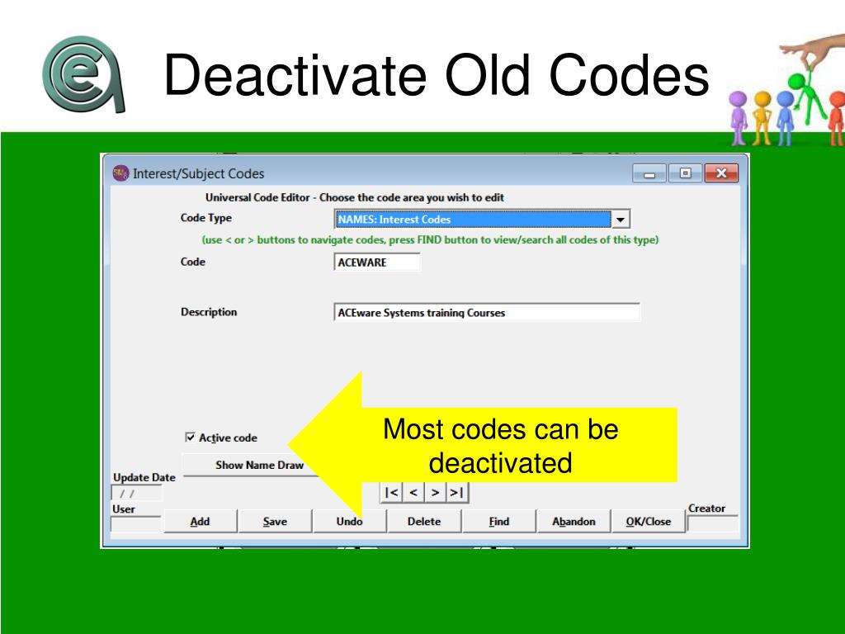The height and width of the screenshot is (634, 845).
Task: Uncheck the Active code checkbox
Action: click(x=190, y=438)
